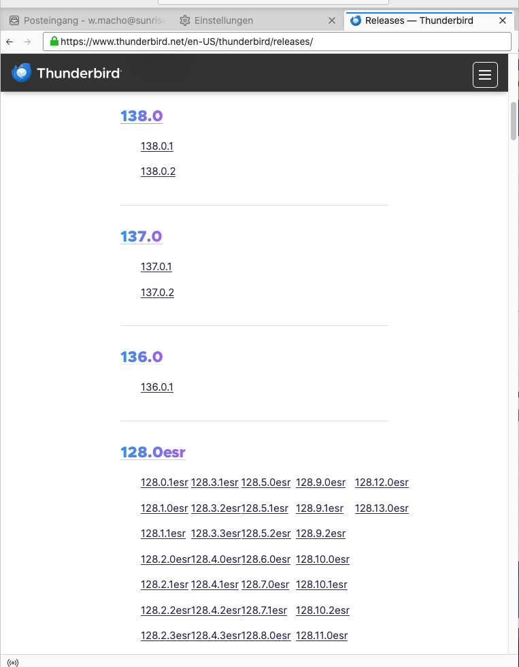The image size is (519, 667).
Task: Open the 128.0esr heading link
Action: coord(153,453)
